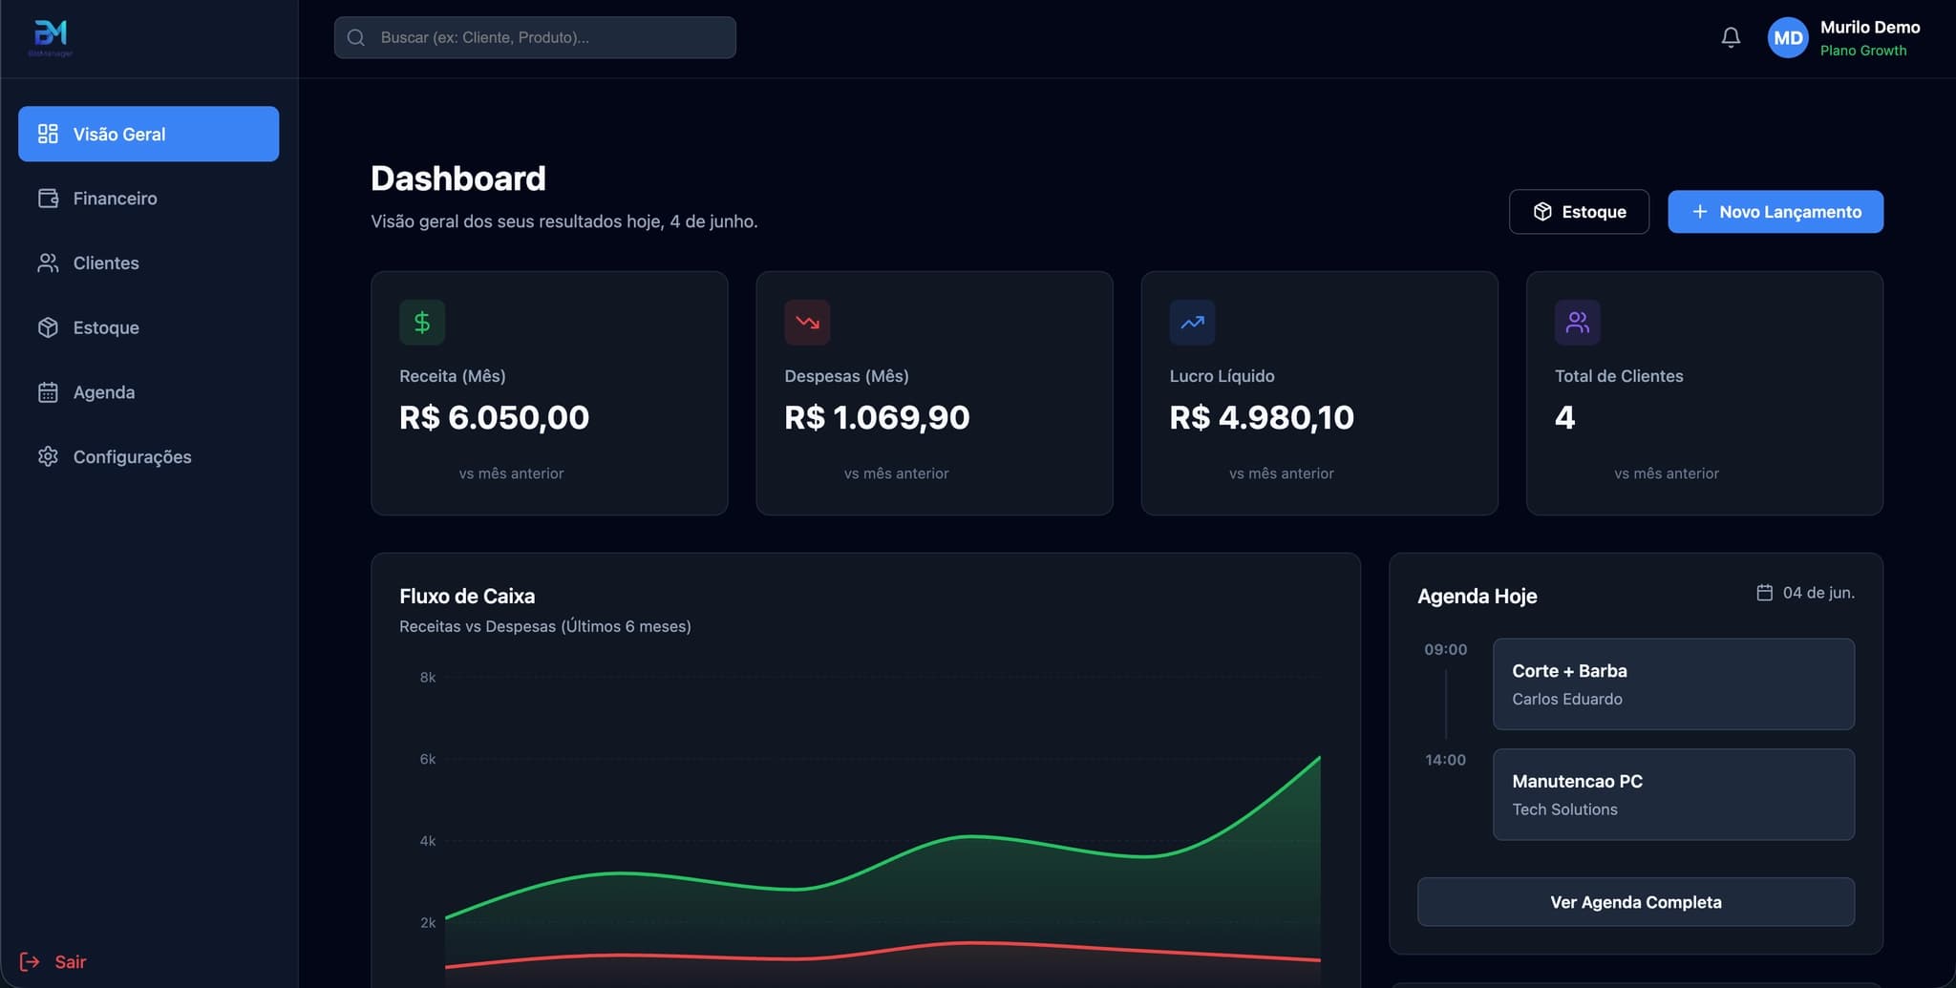Click Receitas vs Despesas chart subtitle
1956x988 pixels.
click(544, 626)
